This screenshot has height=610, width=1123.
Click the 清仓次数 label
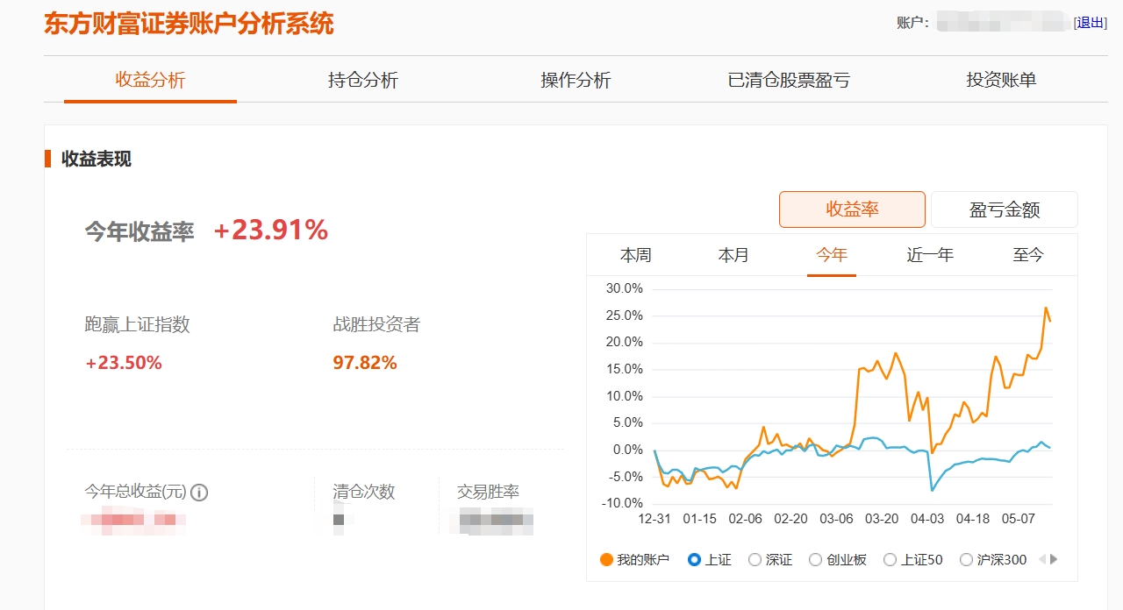364,492
